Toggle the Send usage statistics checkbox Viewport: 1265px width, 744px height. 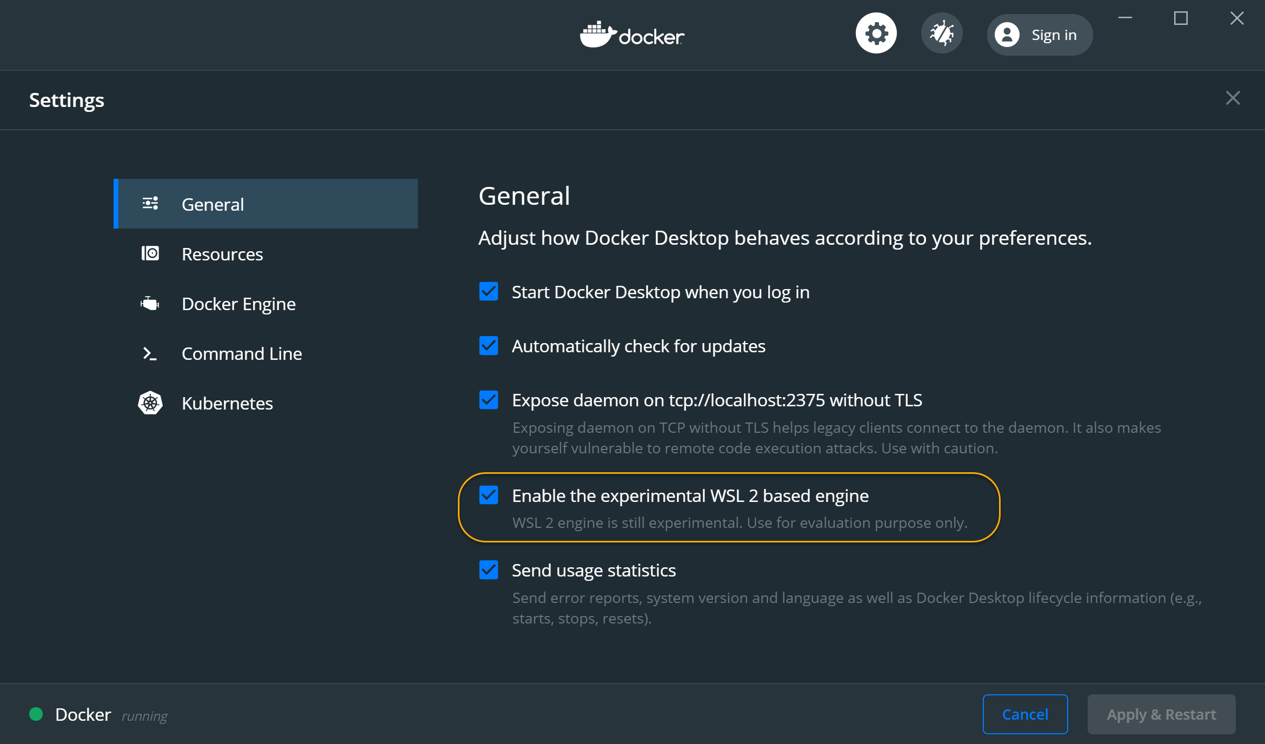point(489,570)
